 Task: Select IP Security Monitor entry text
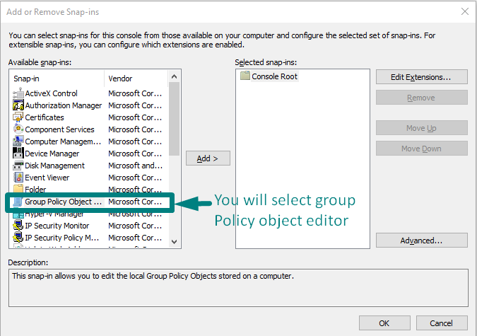click(57, 226)
